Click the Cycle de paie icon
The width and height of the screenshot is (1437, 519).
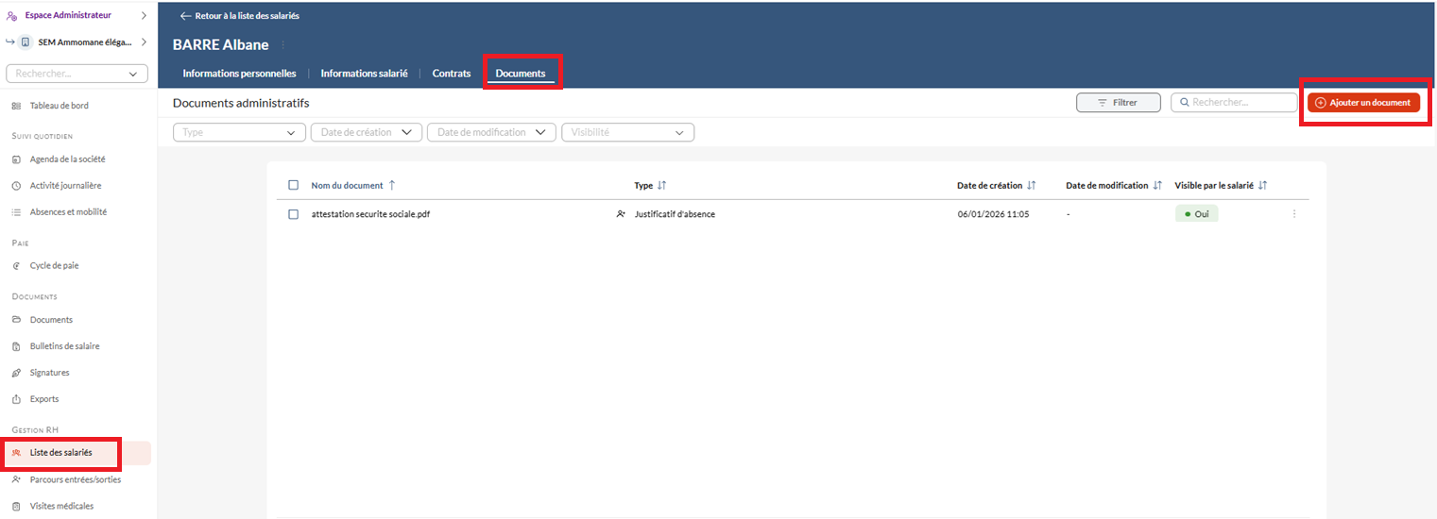[16, 266]
